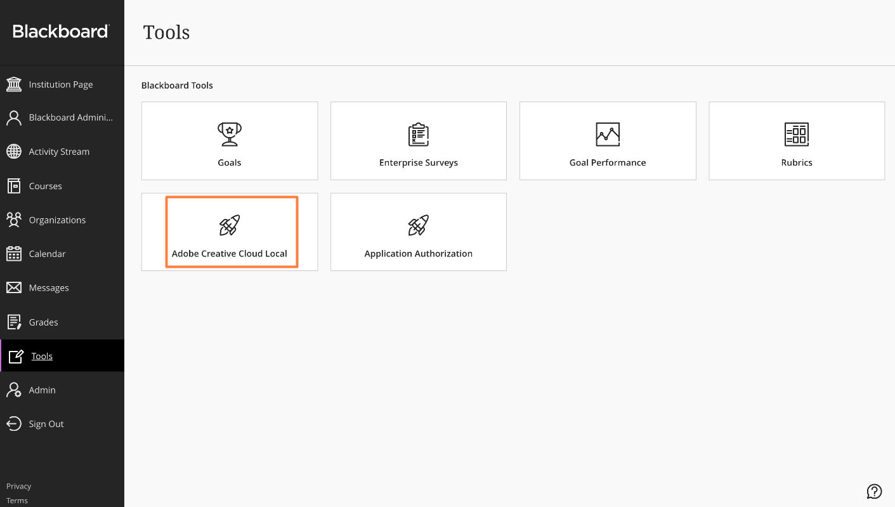
Task: Click the Courses book icon
Action: tap(13, 186)
